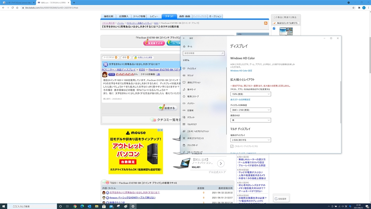Toggle 'Make this my main display' checkbox

coord(232,146)
